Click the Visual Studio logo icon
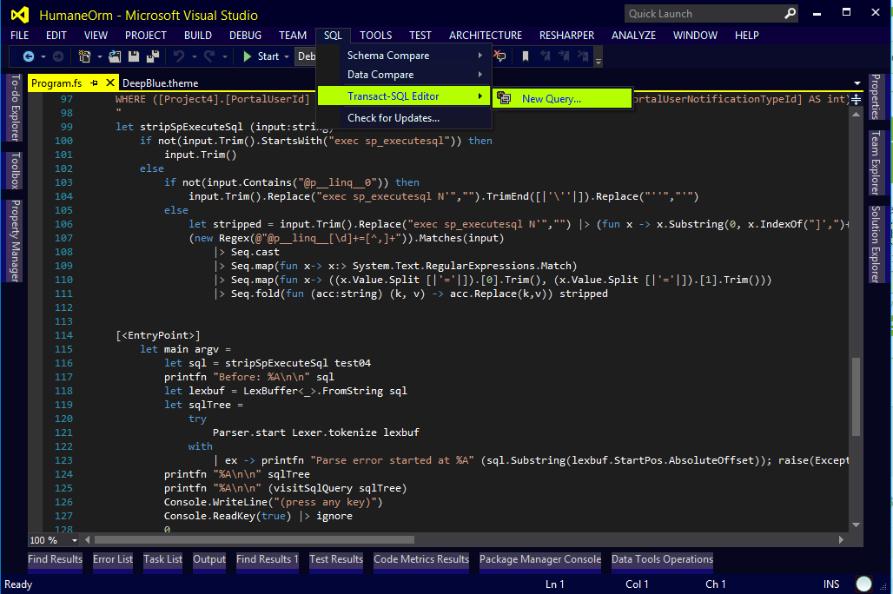893x594 pixels. [x=20, y=15]
